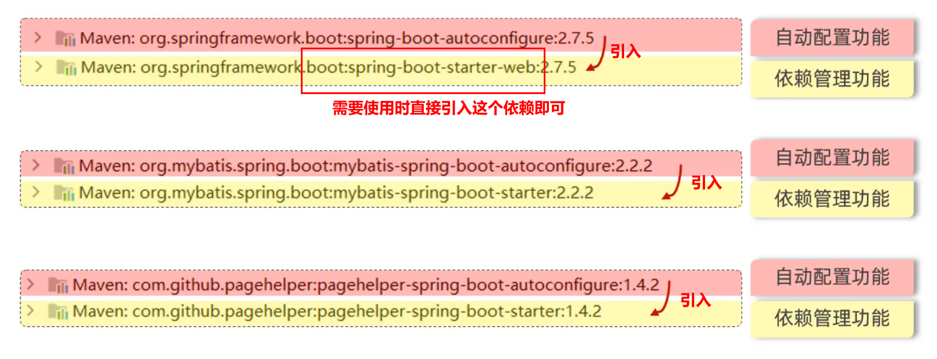
Task: Click 依赖管理功能 label beside pagehelper-spring-boot-starter
Action: (832, 318)
